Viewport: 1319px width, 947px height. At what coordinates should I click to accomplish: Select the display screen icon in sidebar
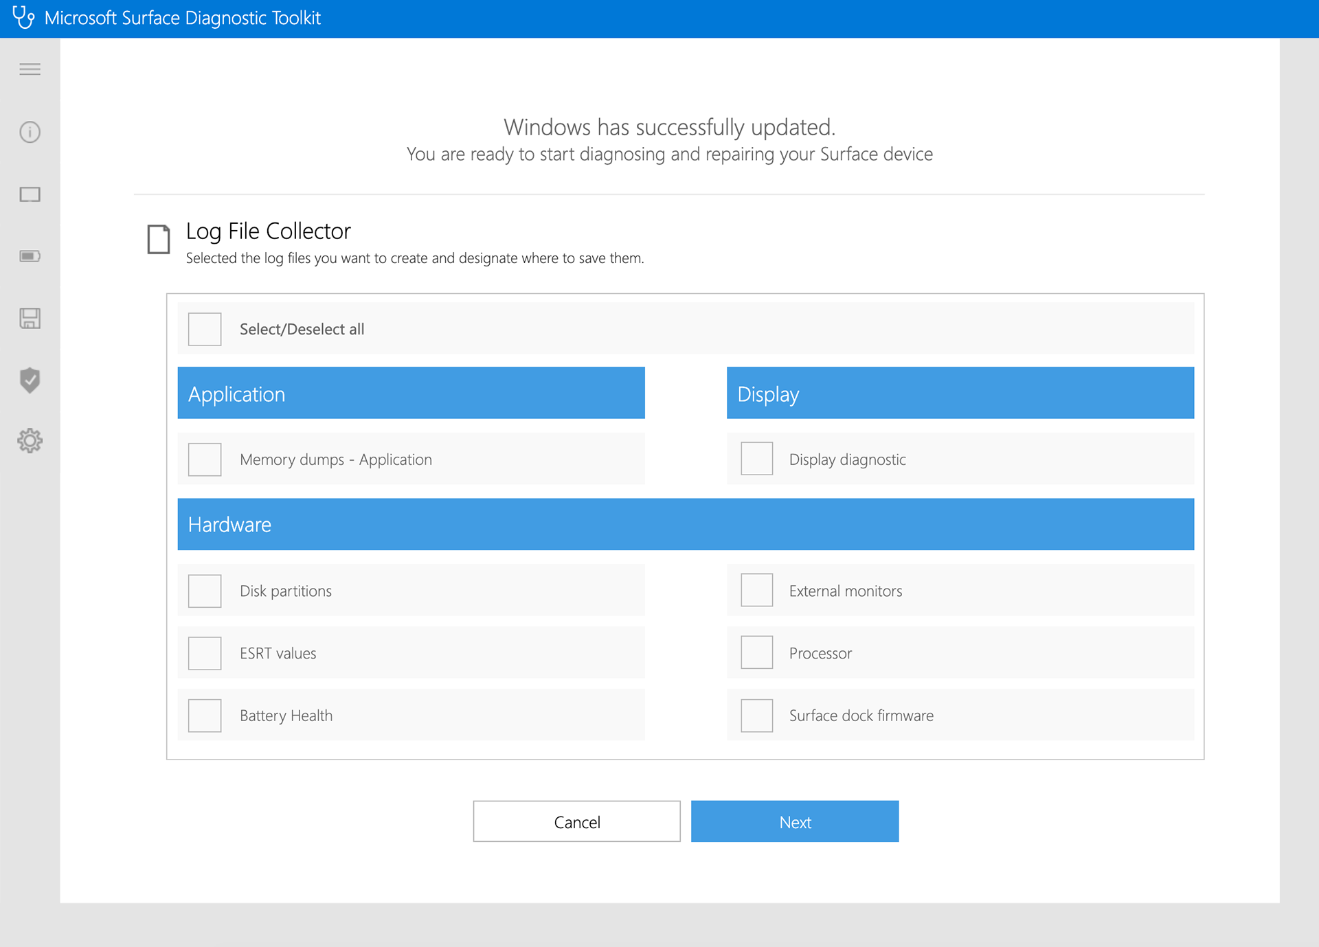click(30, 194)
